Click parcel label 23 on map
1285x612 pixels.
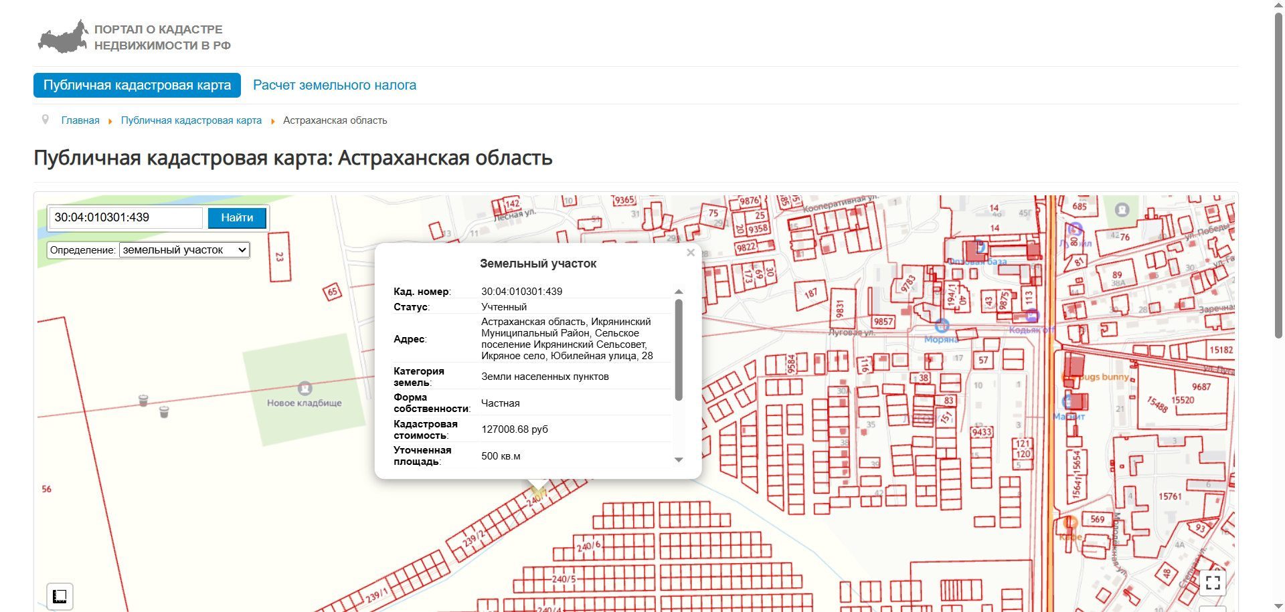coord(279,256)
